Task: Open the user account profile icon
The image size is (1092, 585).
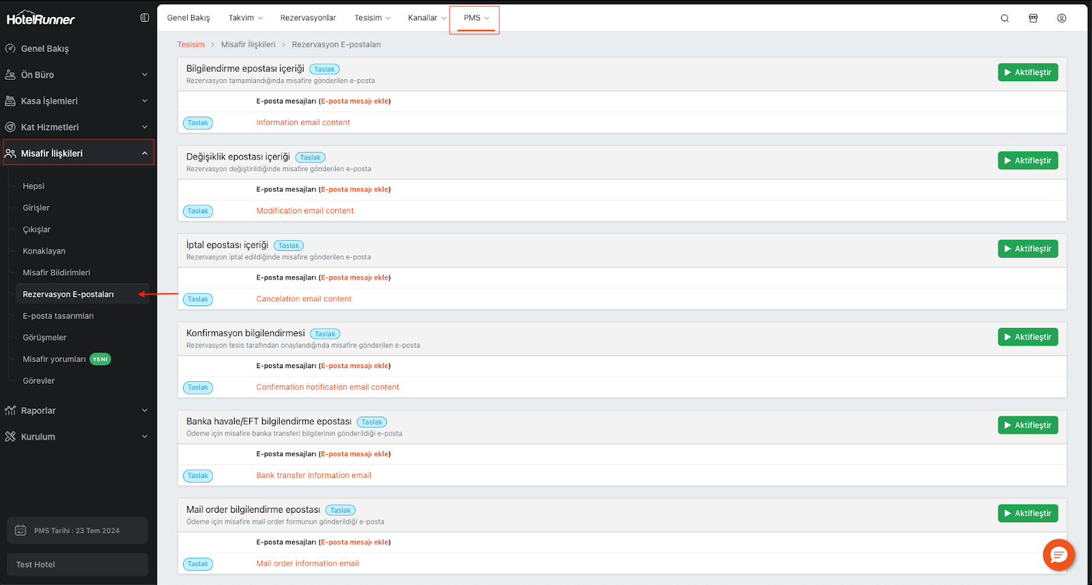Action: tap(1062, 18)
